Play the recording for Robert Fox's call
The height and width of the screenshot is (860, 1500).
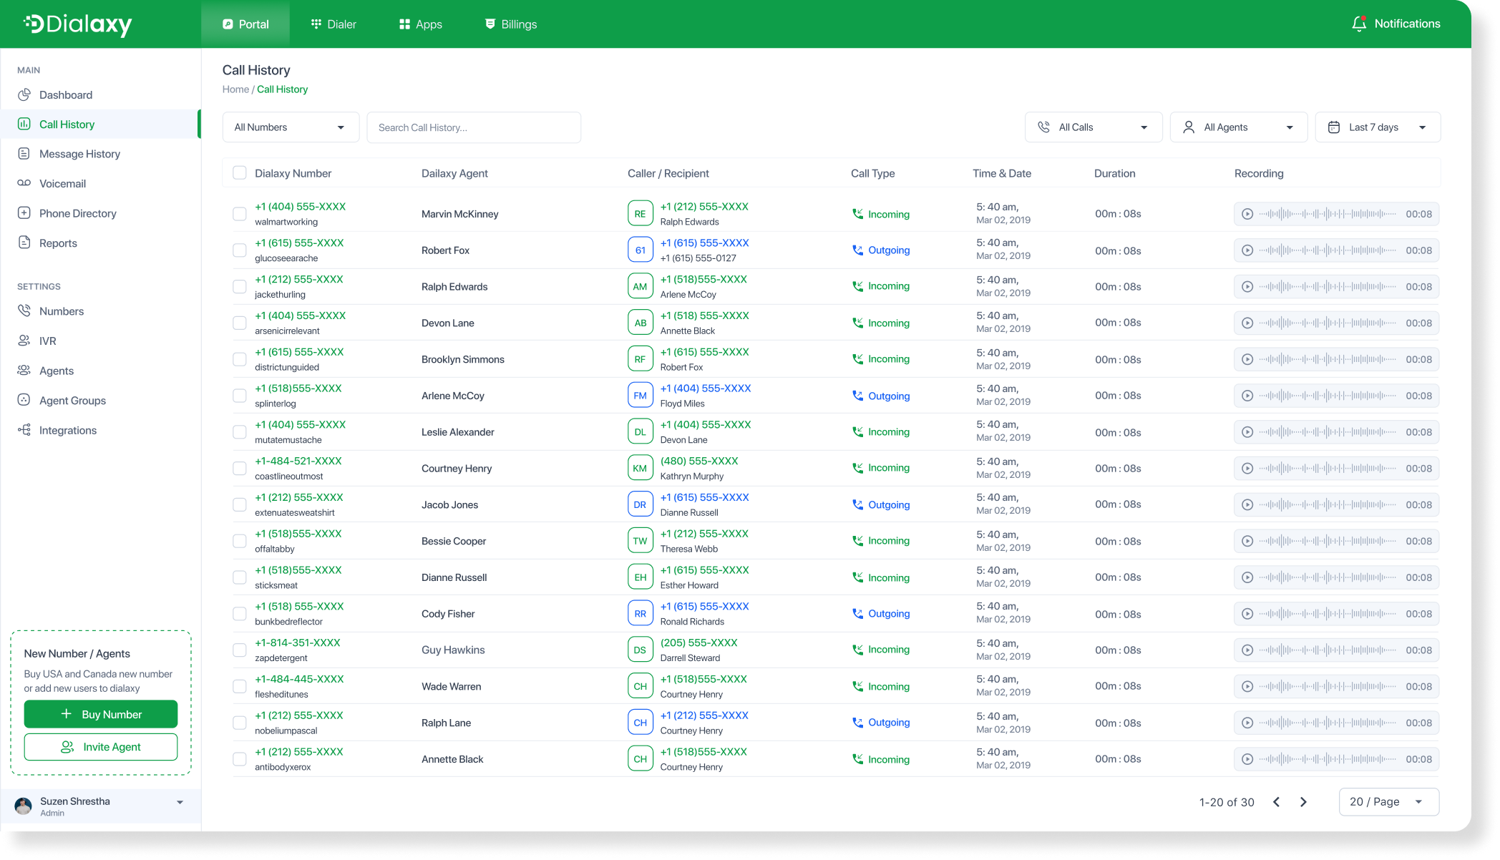point(1247,250)
